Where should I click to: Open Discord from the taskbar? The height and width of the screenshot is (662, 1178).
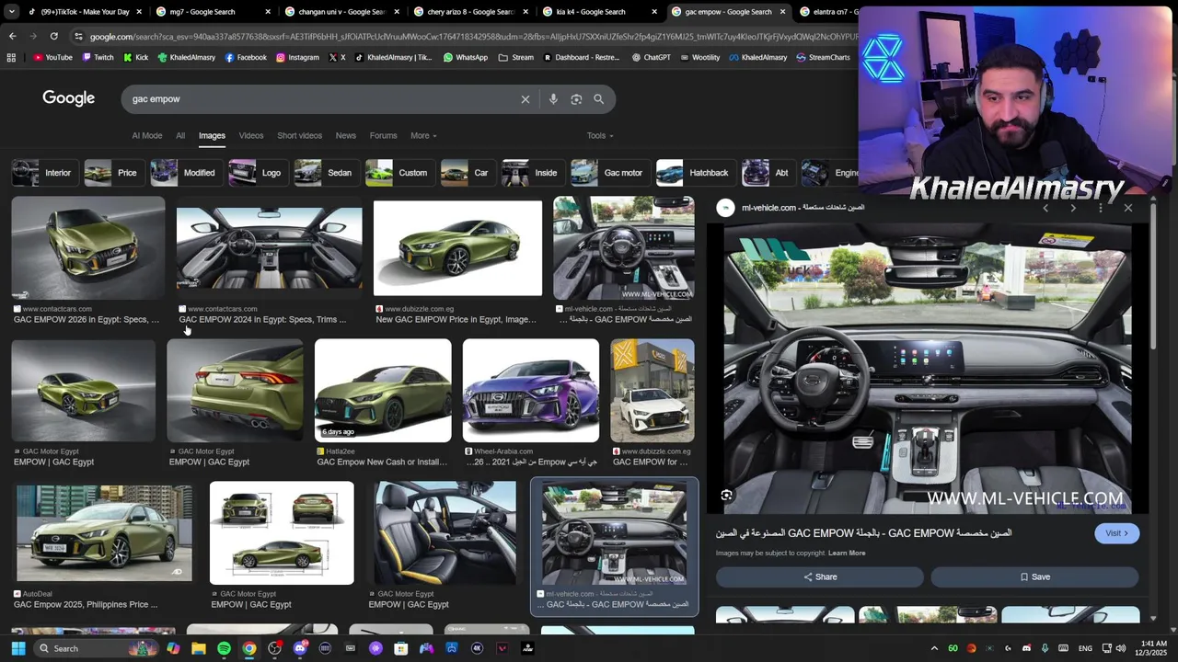click(x=299, y=648)
